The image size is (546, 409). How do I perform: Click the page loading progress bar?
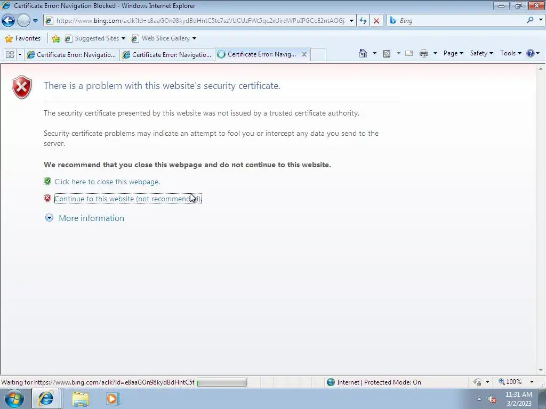pyautogui.click(x=222, y=382)
